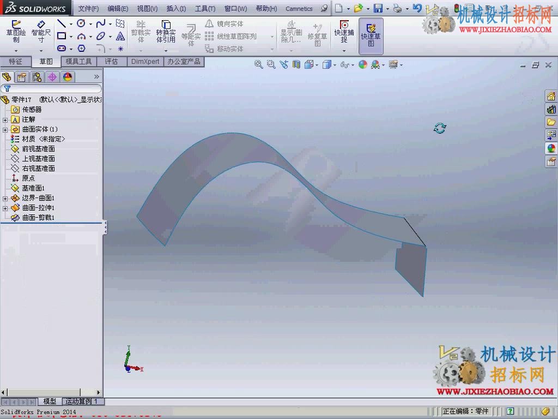The image size is (558, 419).
Task: Switch to 办公室产品 ribbon tab
Action: click(184, 61)
